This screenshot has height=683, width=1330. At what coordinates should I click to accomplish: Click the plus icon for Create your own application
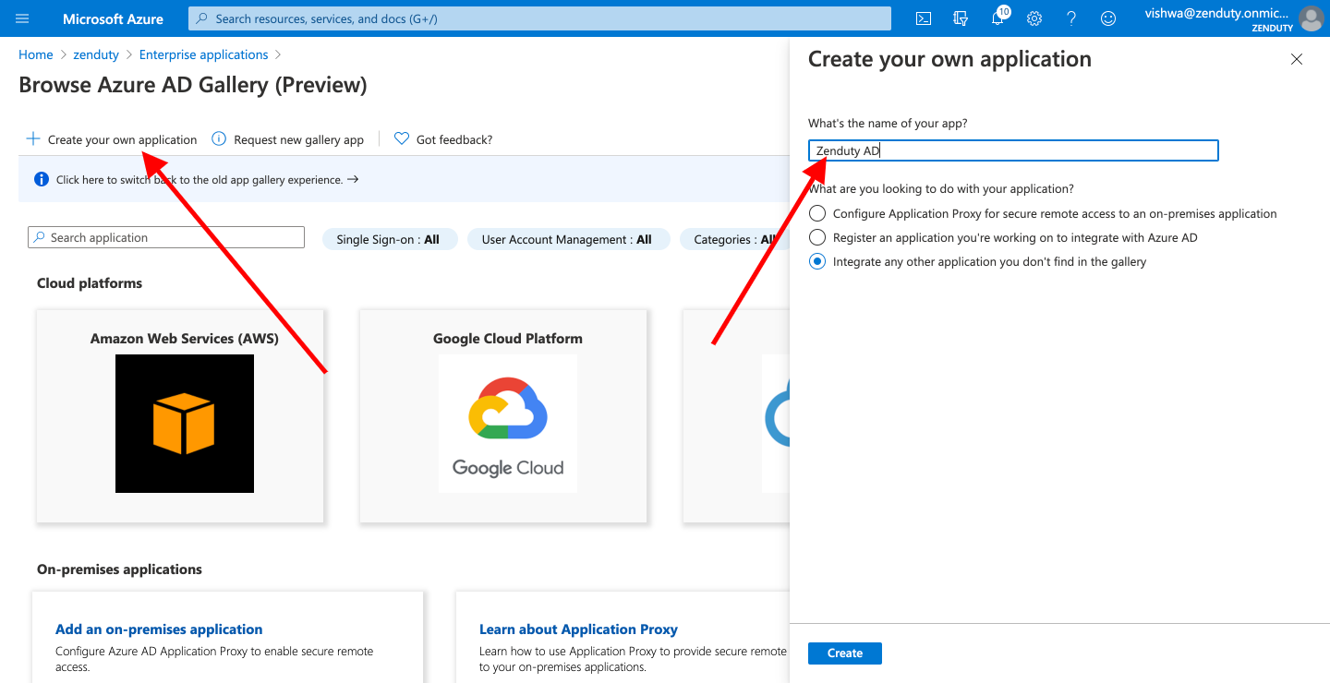click(33, 139)
